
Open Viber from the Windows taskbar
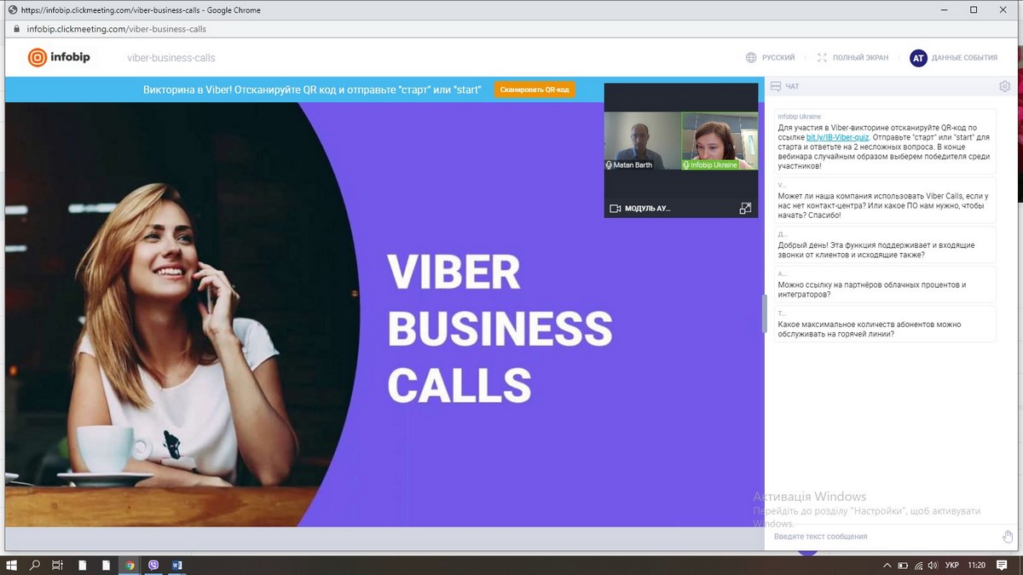tap(153, 565)
